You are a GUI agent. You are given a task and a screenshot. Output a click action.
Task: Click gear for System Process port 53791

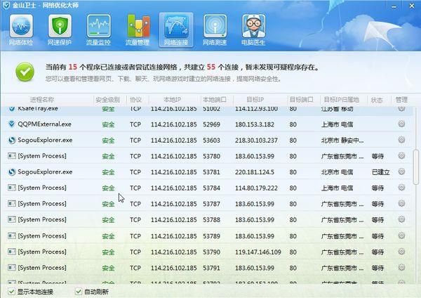(x=401, y=268)
